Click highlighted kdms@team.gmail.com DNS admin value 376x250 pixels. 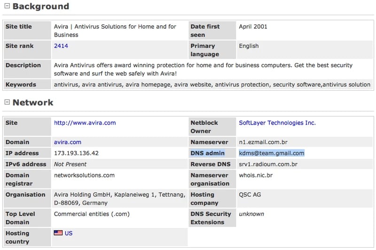coord(272,153)
